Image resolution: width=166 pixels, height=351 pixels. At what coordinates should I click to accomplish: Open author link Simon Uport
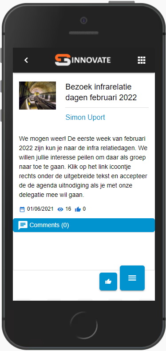(x=85, y=117)
